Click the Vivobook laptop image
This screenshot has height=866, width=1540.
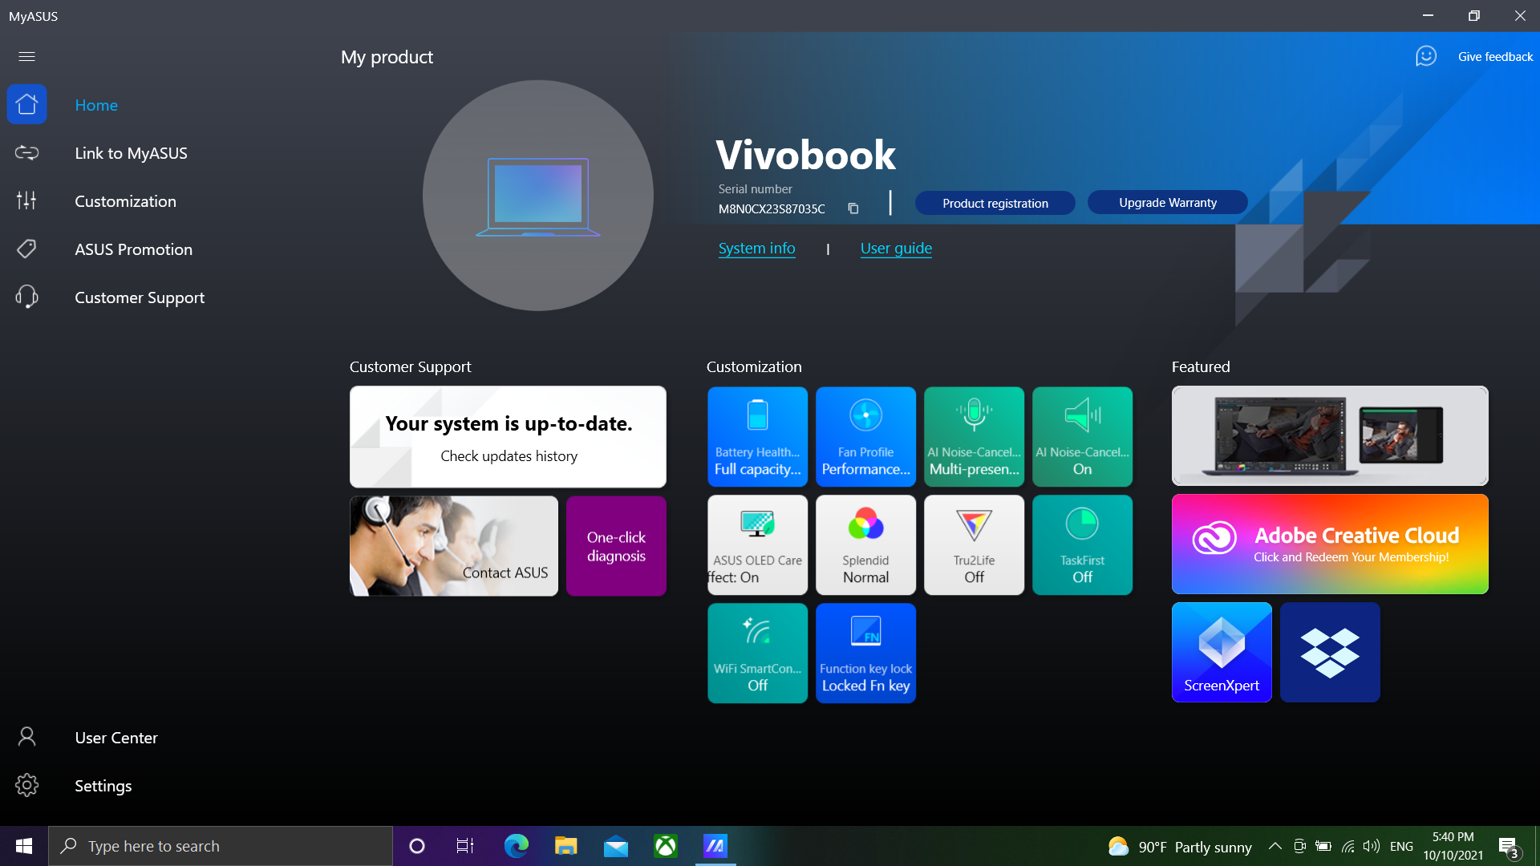point(538,196)
